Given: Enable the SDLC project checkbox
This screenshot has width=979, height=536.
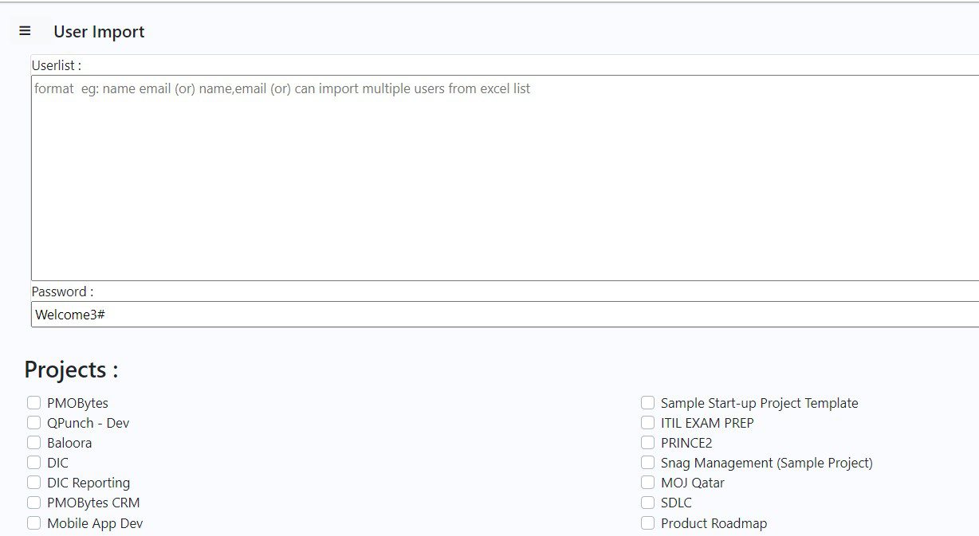Looking at the screenshot, I should 647,502.
